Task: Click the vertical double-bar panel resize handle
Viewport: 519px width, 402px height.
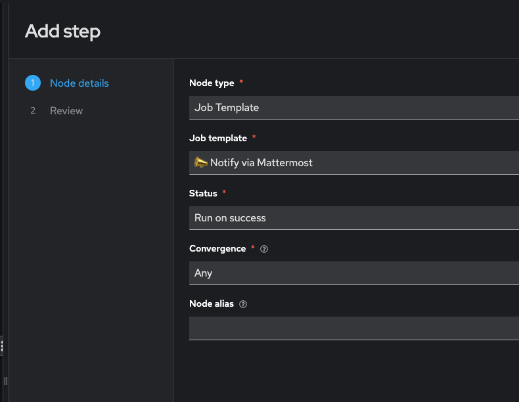Action: (5, 381)
